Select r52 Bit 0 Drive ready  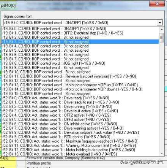coord(80,98)
